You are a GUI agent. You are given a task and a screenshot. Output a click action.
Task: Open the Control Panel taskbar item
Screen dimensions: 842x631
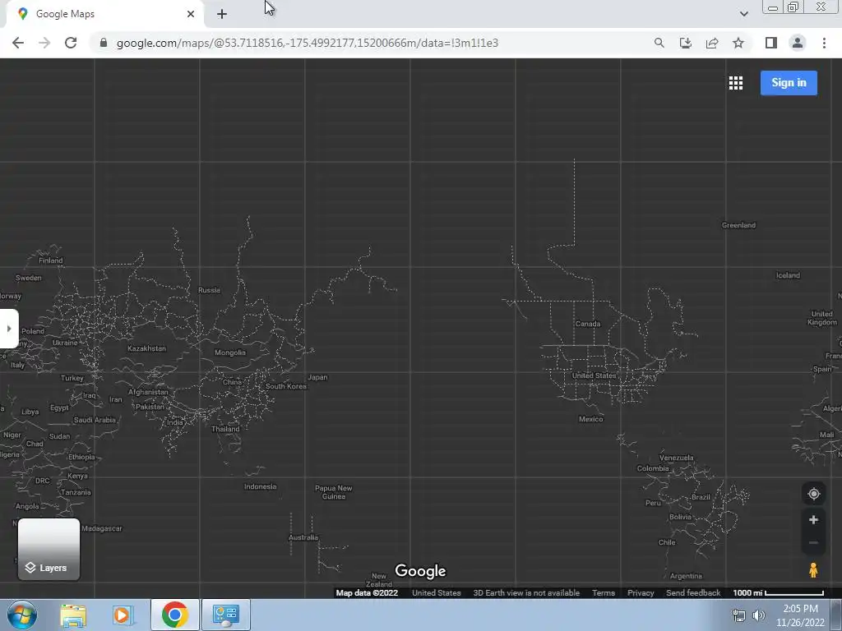pyautogui.click(x=225, y=615)
